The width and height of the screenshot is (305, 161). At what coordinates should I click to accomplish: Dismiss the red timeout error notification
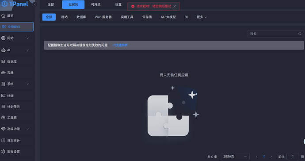[175, 6]
